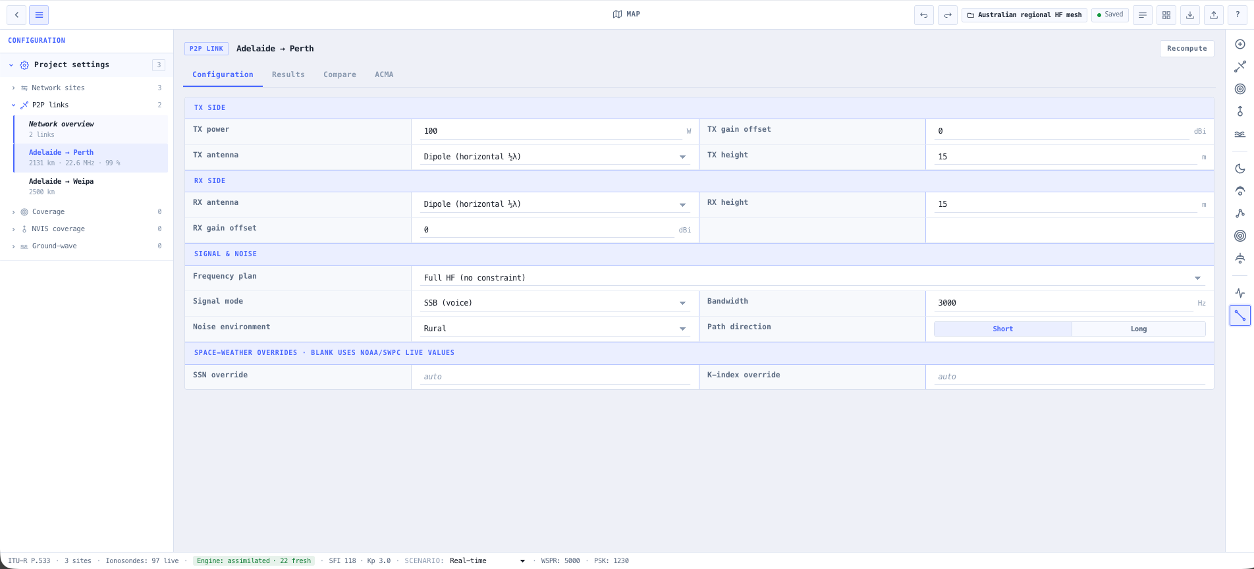Open the grid view icon in top bar
The width and height of the screenshot is (1254, 569).
pyautogui.click(x=1166, y=14)
